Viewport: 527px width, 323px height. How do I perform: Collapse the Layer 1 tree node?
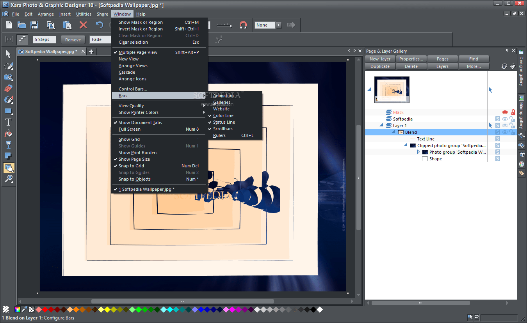(381, 125)
